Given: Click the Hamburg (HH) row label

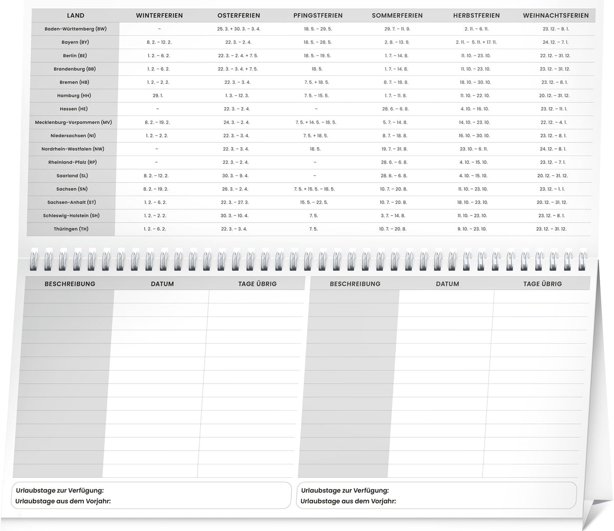Looking at the screenshot, I should coord(74,96).
